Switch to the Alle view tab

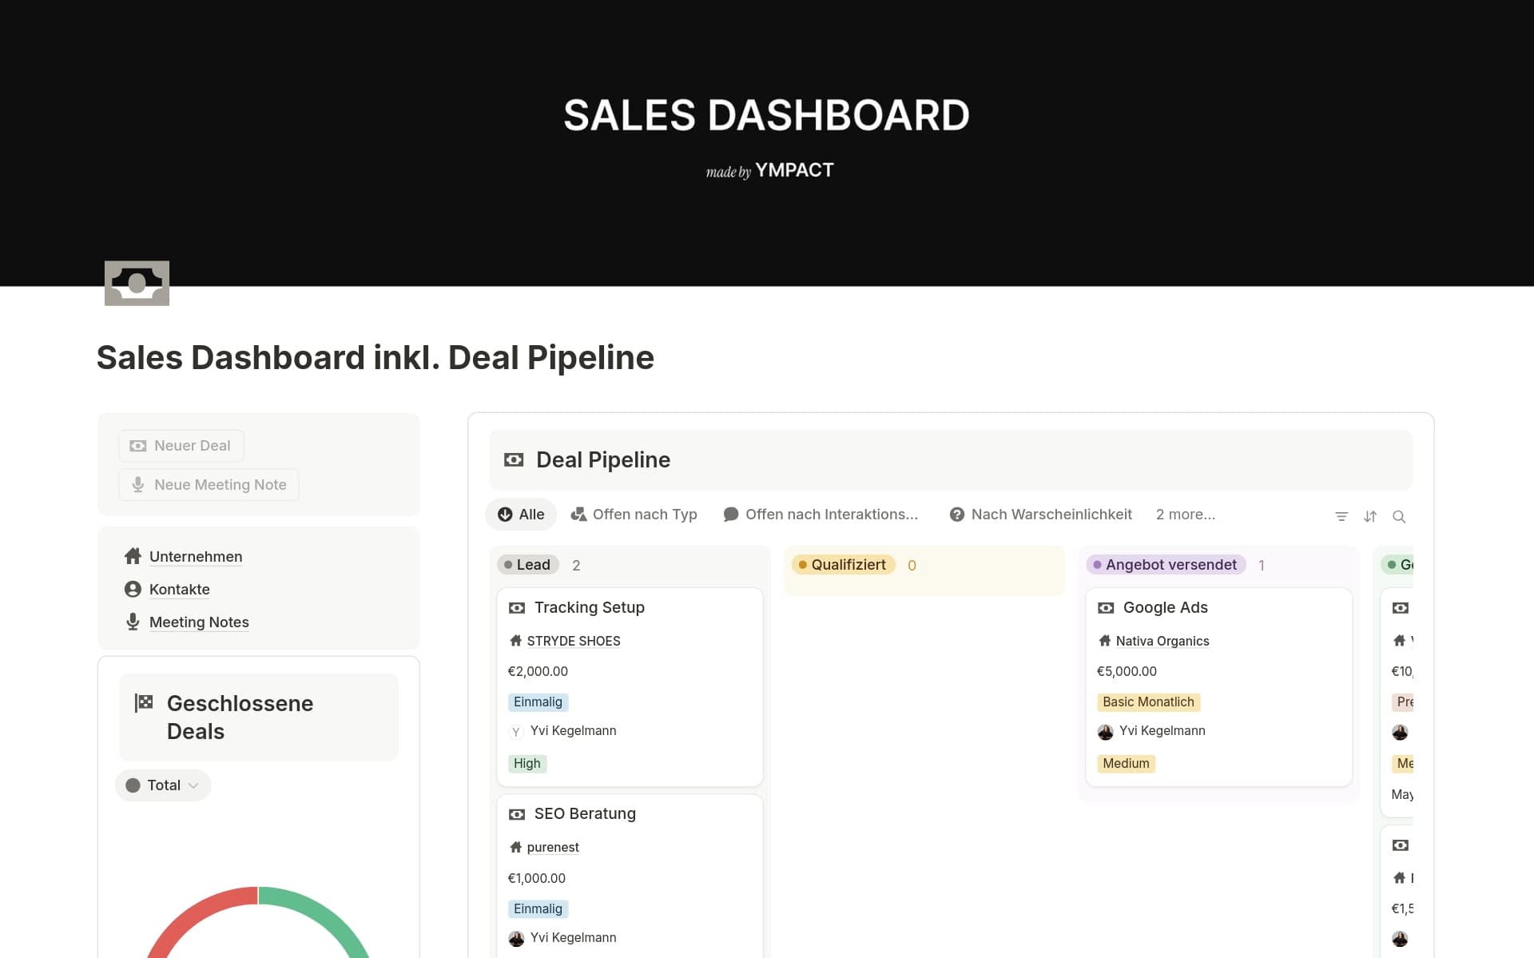521,515
